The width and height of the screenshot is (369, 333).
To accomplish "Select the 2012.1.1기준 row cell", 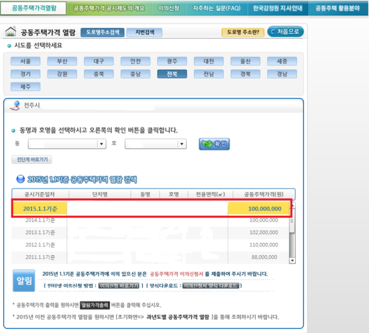I will 40,245.
